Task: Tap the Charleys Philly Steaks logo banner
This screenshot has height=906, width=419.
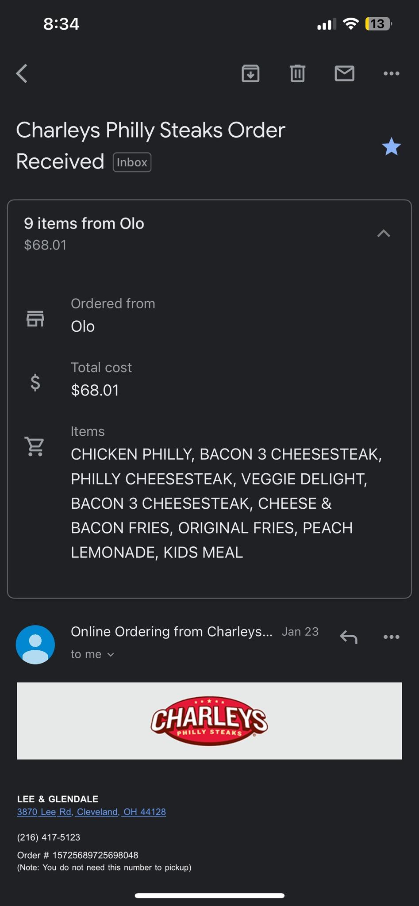Action: coord(209,721)
